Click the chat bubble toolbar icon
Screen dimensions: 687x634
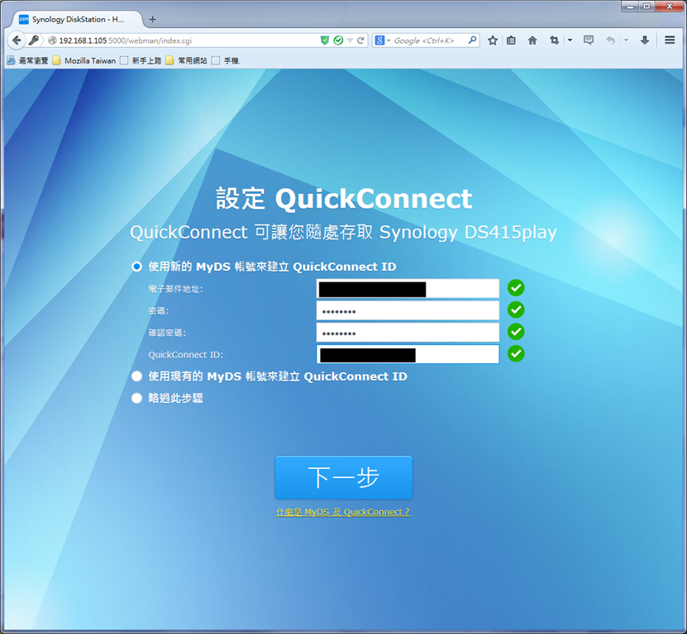(589, 40)
